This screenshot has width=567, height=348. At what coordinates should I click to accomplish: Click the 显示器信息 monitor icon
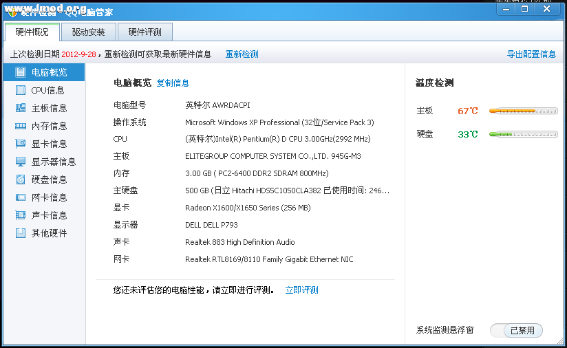pyautogui.click(x=21, y=162)
